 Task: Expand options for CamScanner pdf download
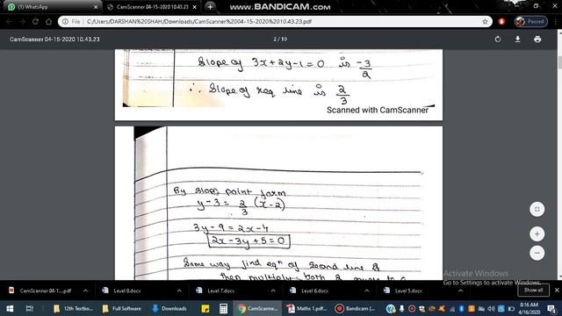[85, 291]
